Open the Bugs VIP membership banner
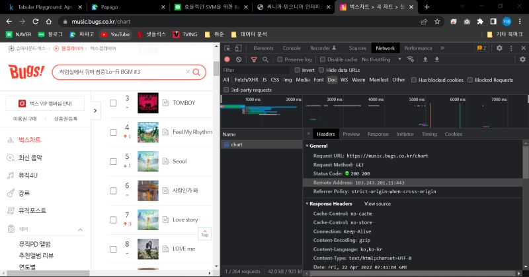This screenshot has width=529, height=277. point(45,104)
